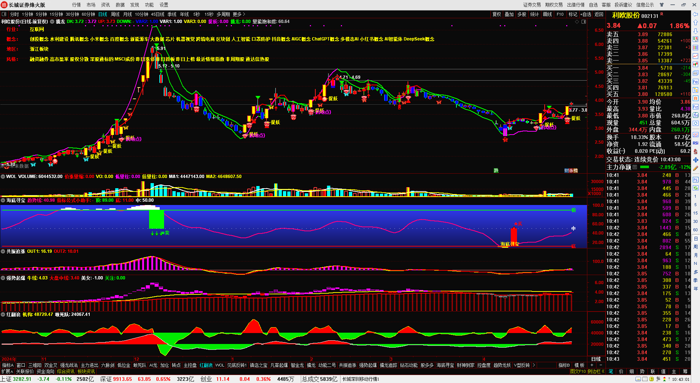Viewport: 700px width, 383px height.
Task: Open the 行情 menu
Action: coord(77,5)
